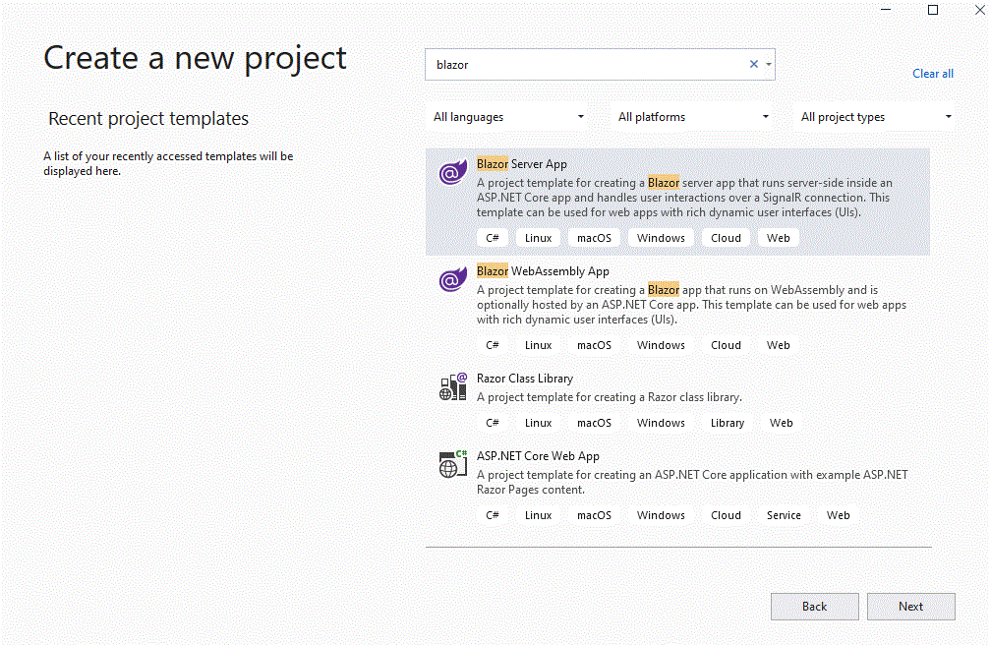Click the C# tag under Blazor WebAssembly App
The image size is (990, 645).
tap(493, 345)
